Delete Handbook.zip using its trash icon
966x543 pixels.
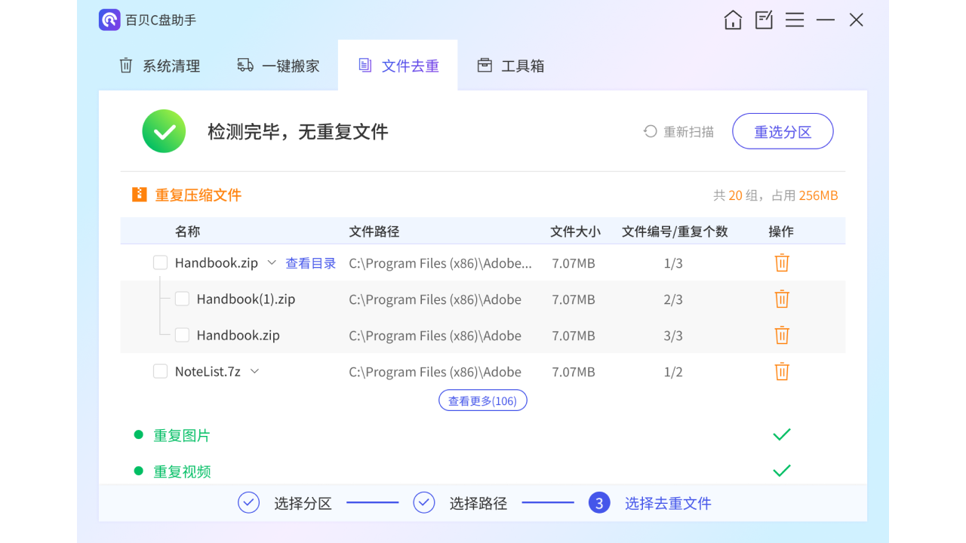point(781,262)
